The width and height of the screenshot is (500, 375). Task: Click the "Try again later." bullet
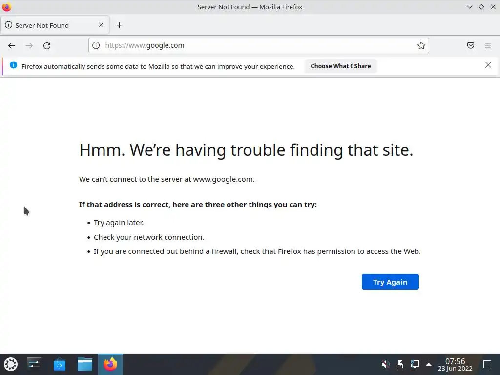pyautogui.click(x=119, y=223)
